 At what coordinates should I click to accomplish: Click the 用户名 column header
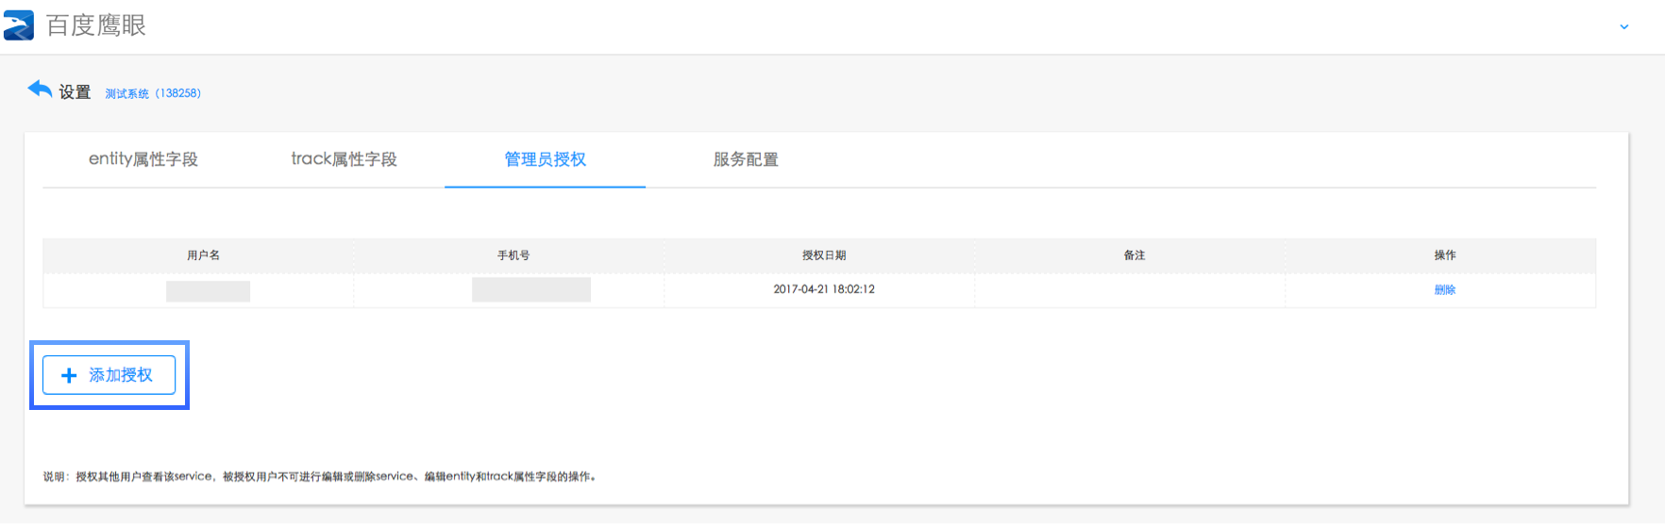[x=203, y=255]
